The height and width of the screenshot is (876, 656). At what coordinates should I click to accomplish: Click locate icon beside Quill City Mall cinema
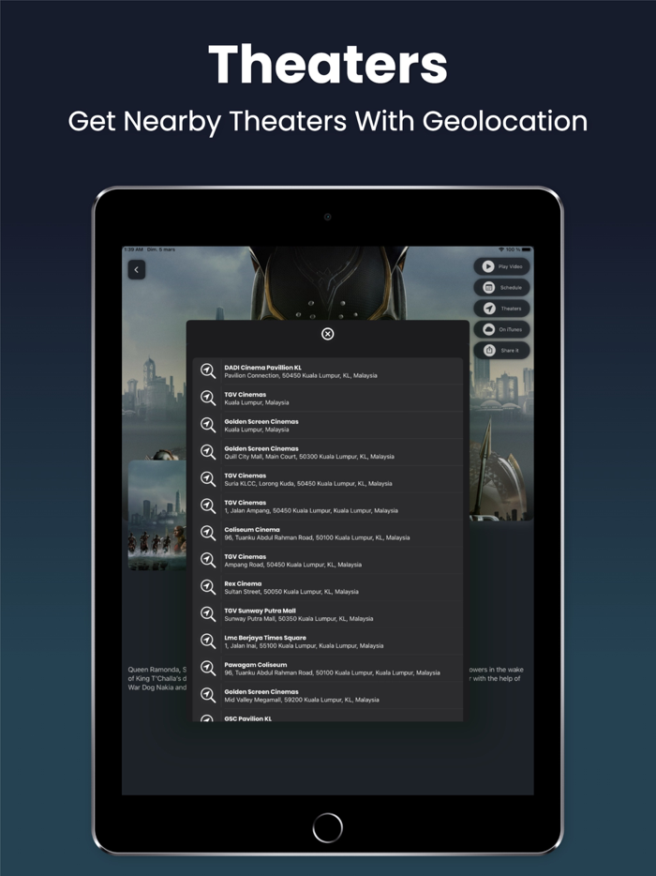click(x=208, y=452)
